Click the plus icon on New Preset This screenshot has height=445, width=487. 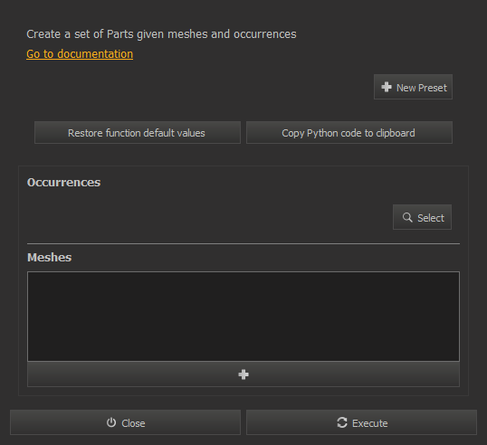click(387, 87)
